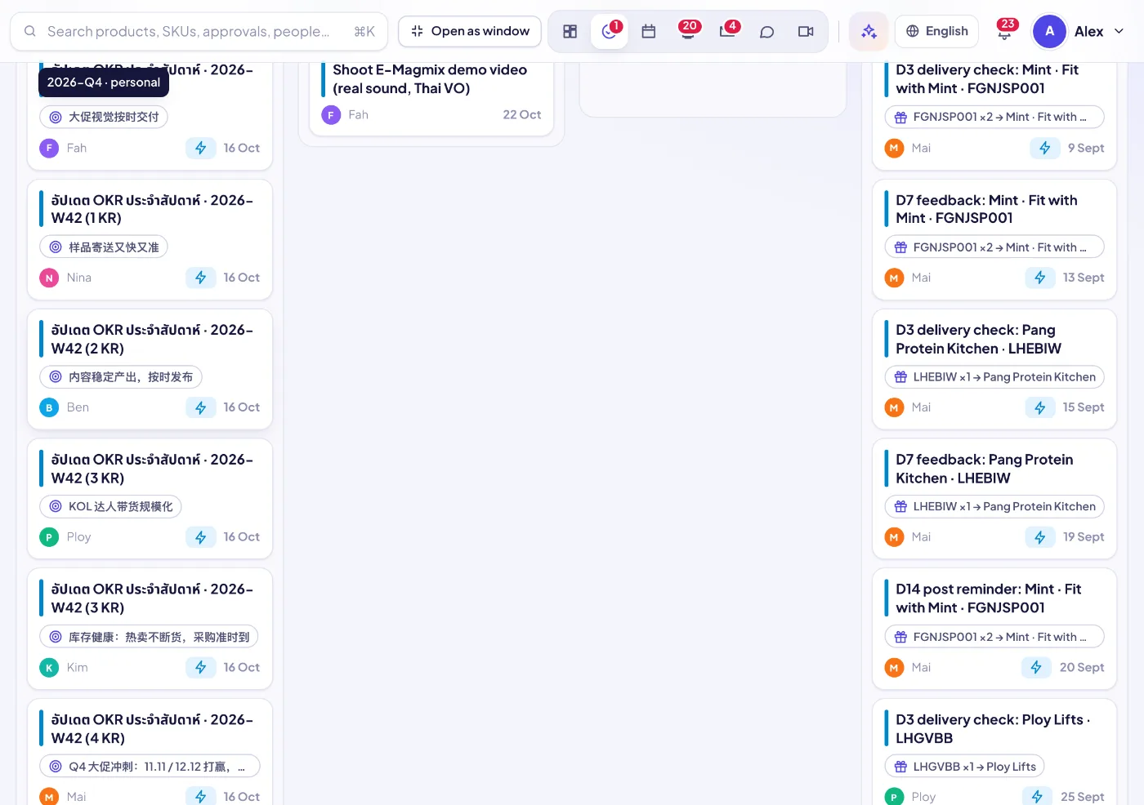1144x805 pixels.
Task: Click Nina's pink avatar
Action: [x=49, y=278]
